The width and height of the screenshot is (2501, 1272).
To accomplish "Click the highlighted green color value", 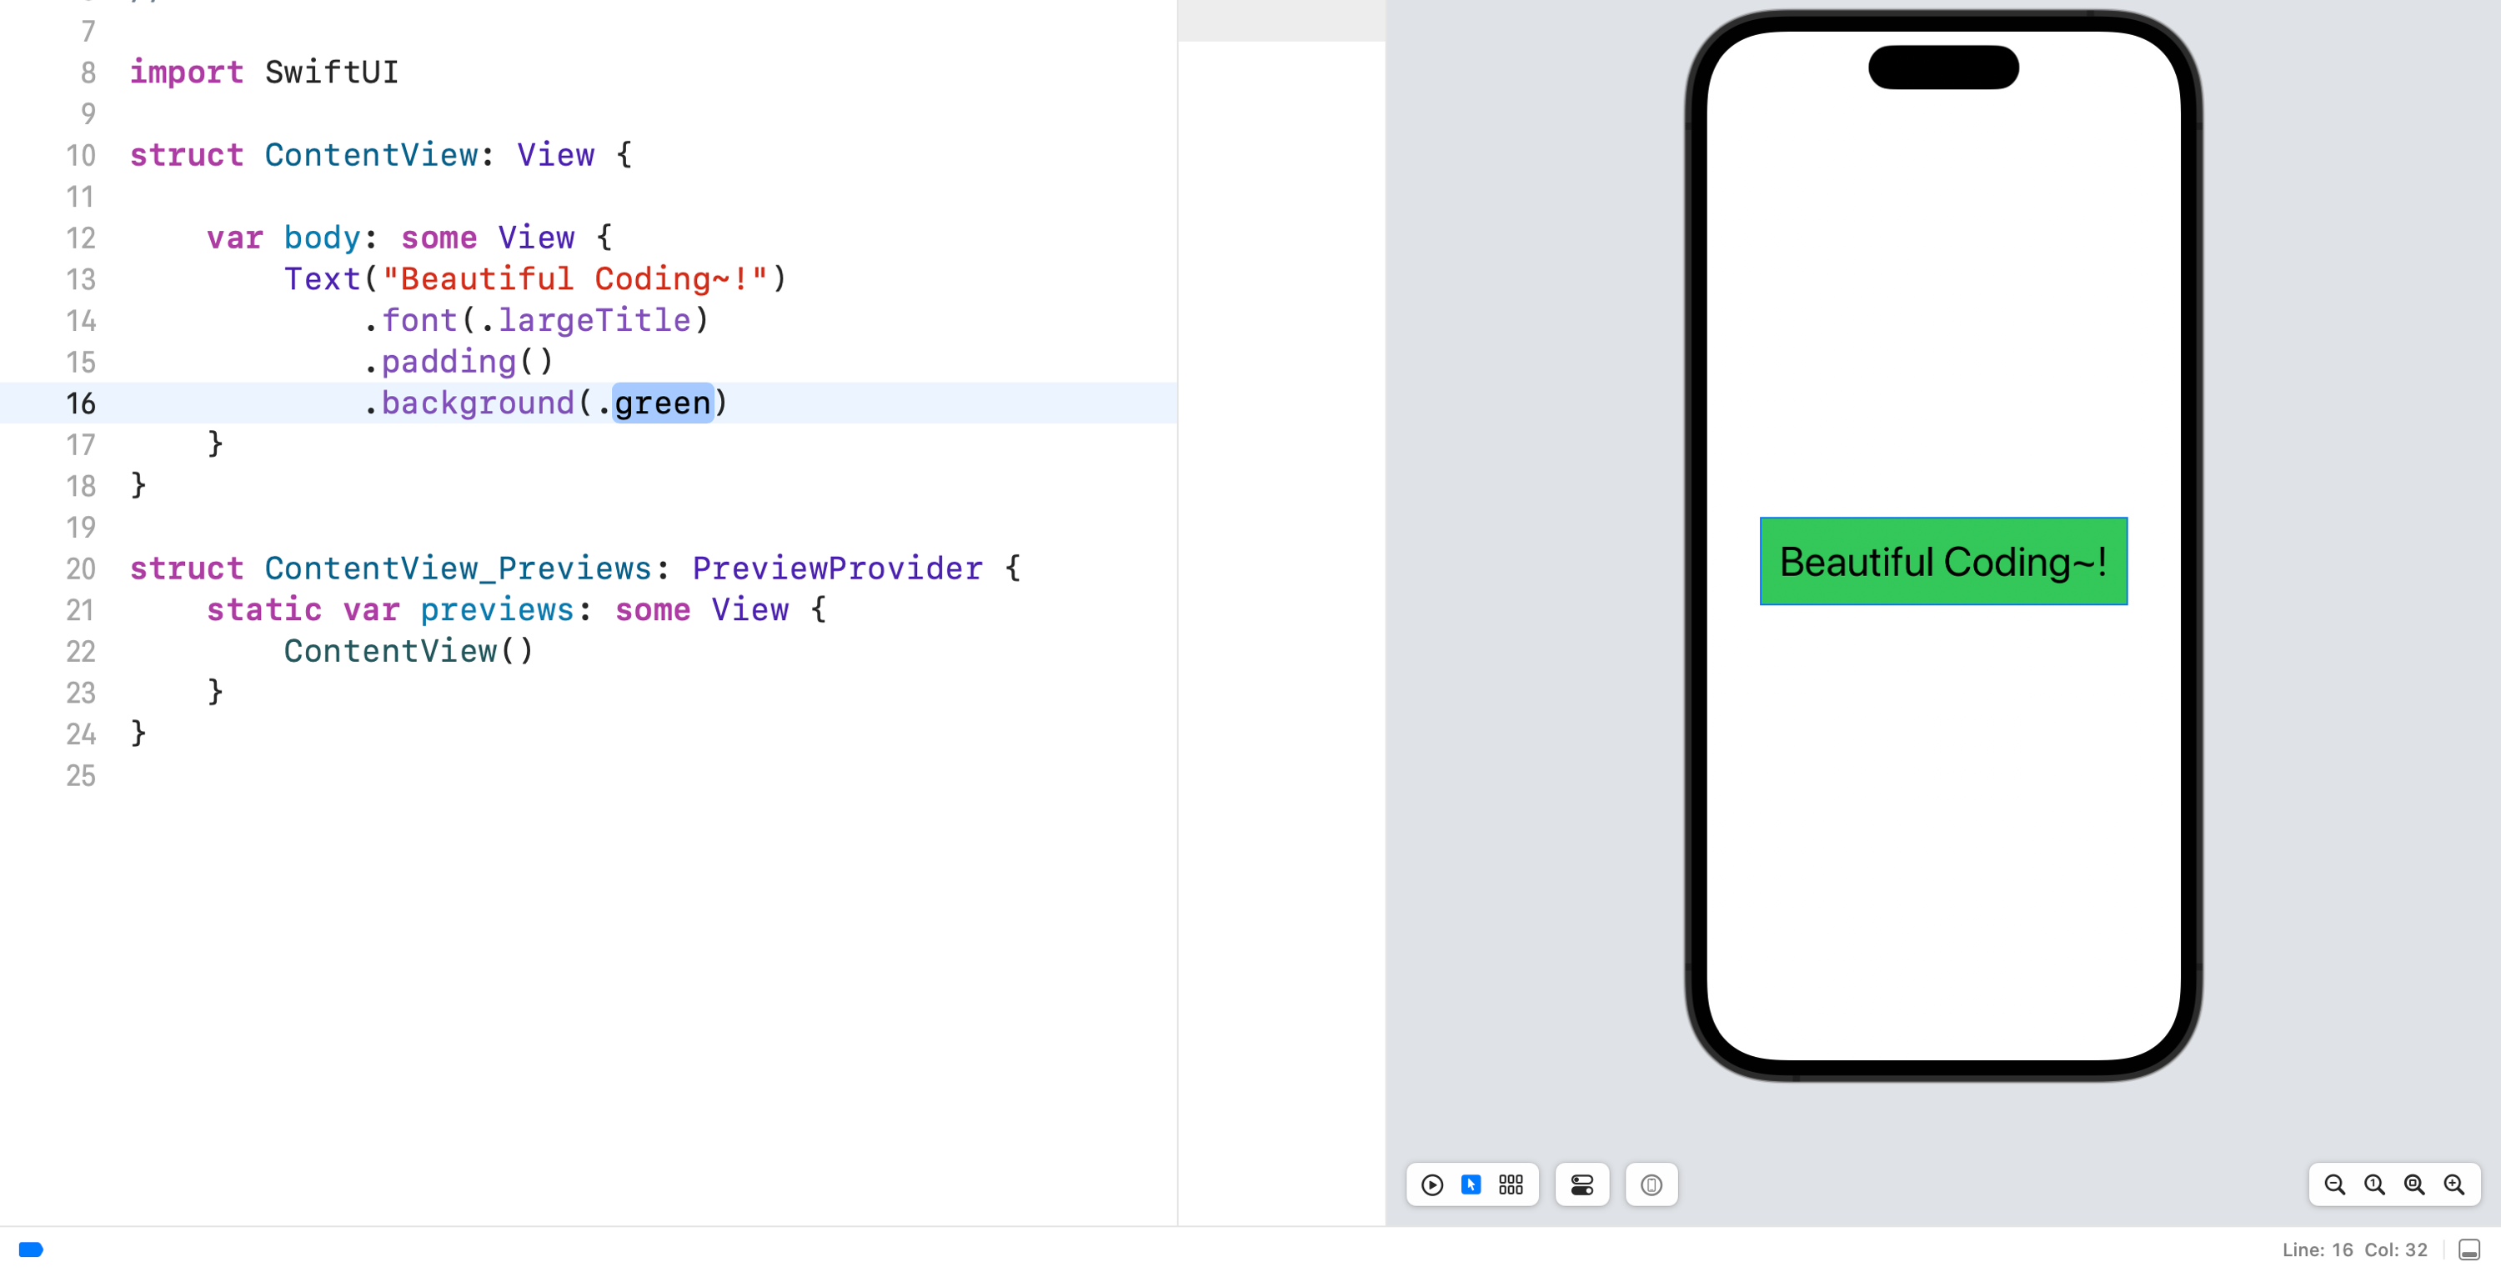I will click(663, 403).
